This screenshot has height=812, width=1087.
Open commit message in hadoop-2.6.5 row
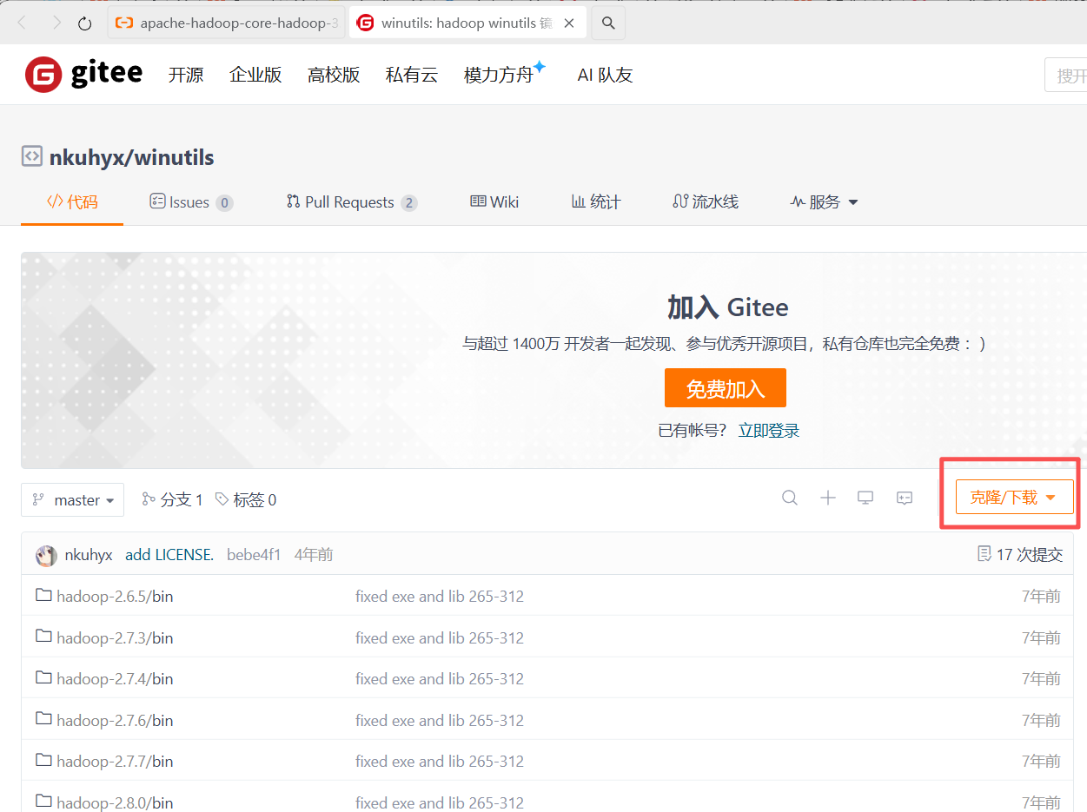pyautogui.click(x=440, y=597)
